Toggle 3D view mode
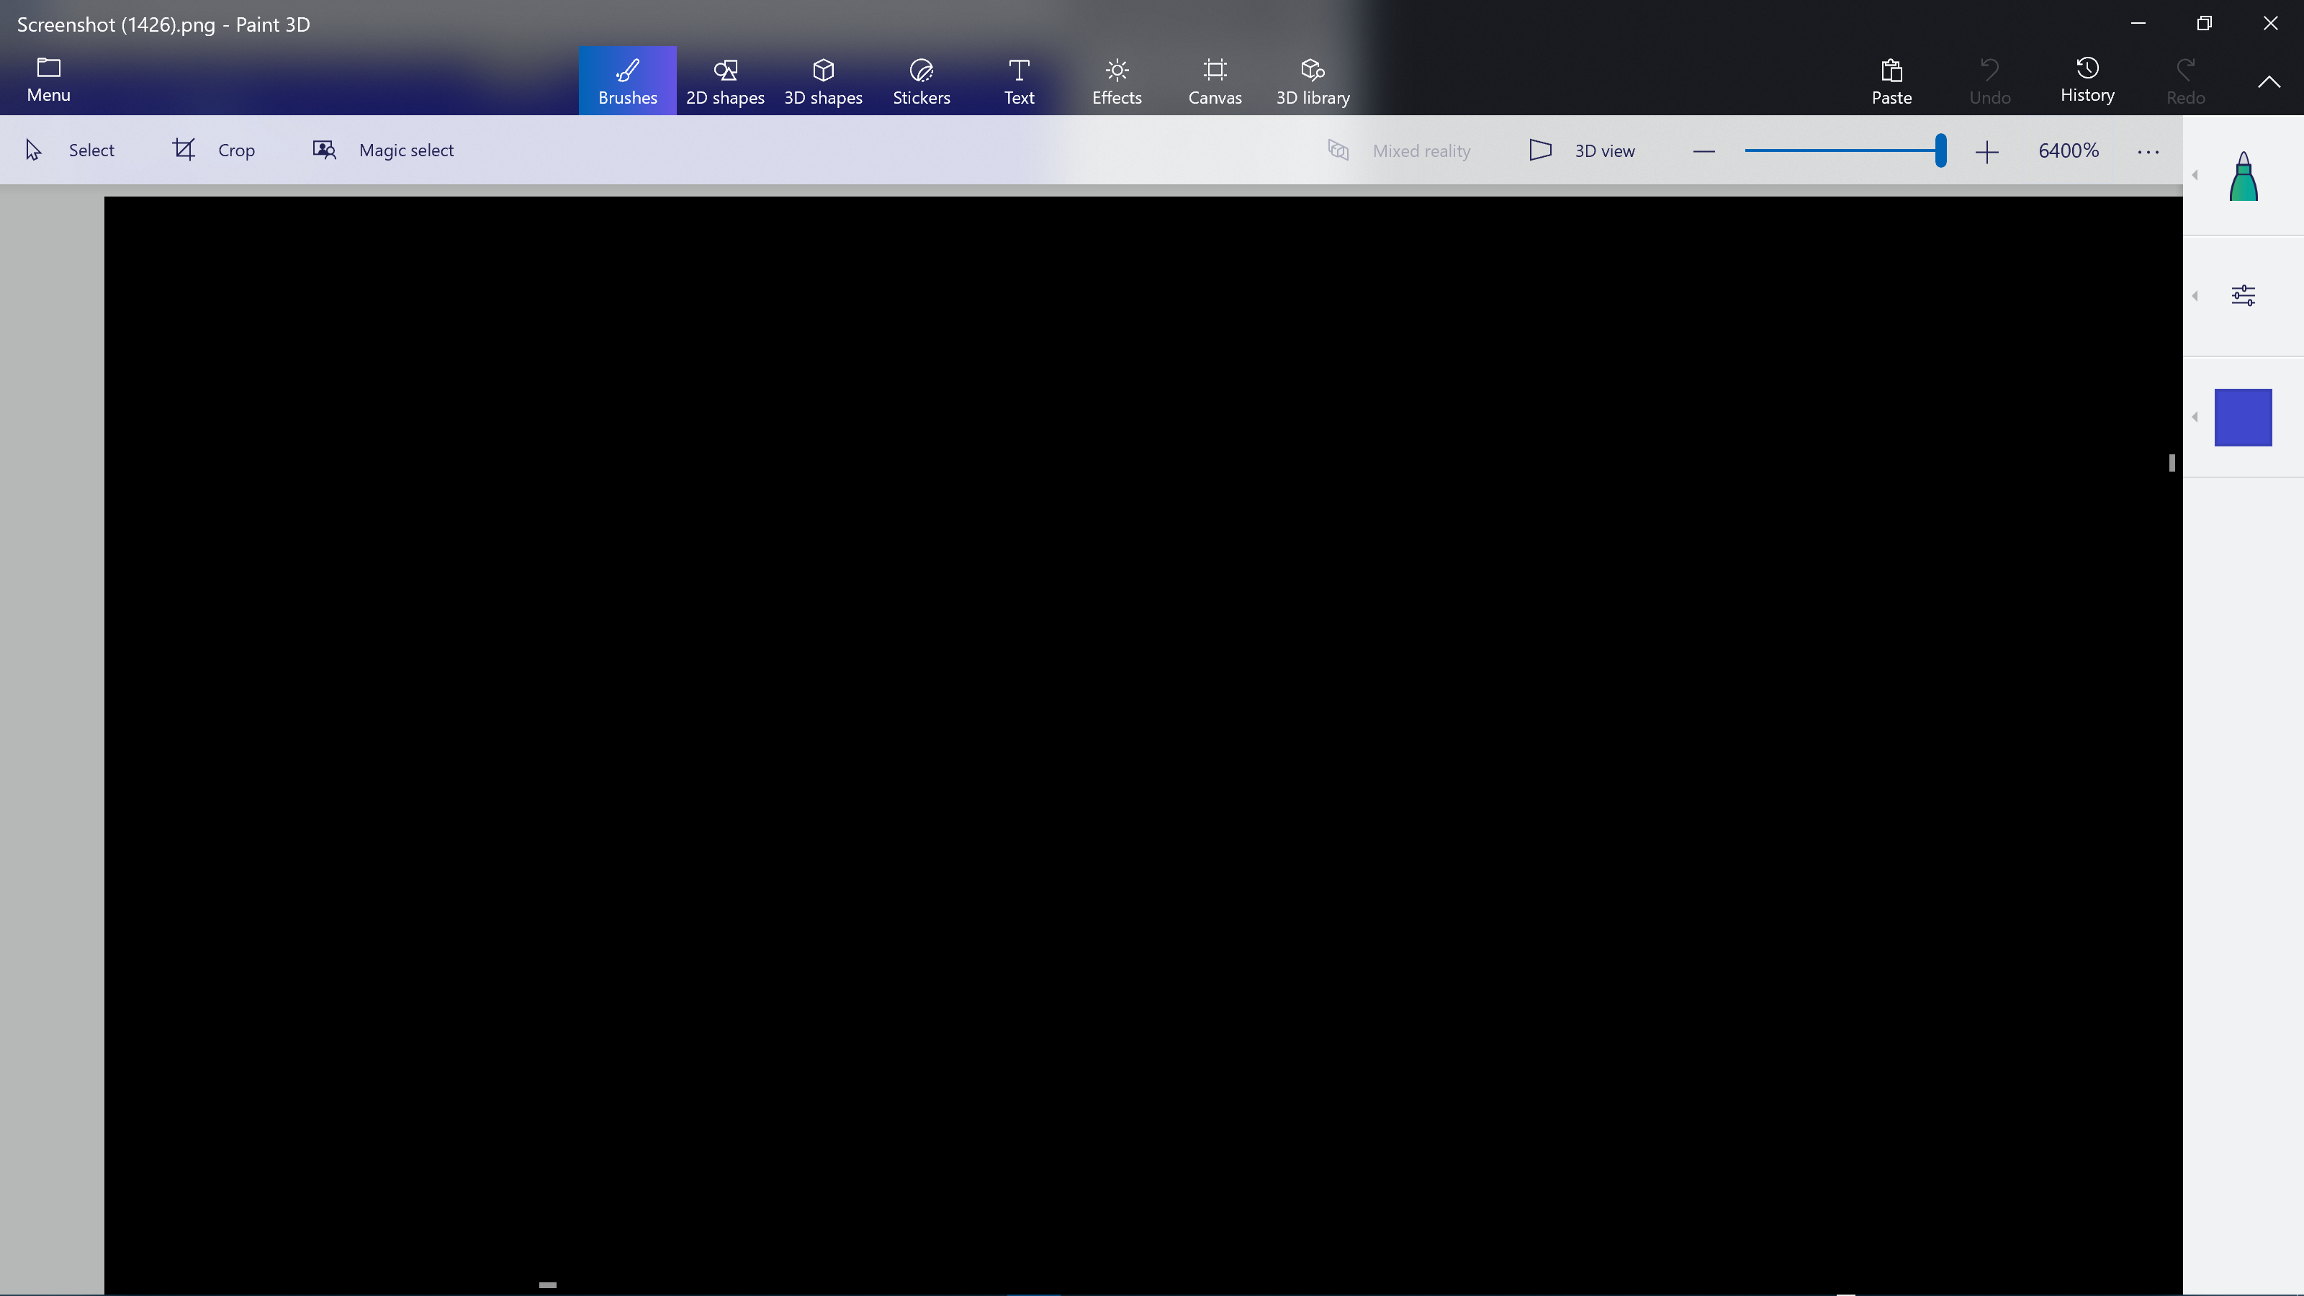 coord(1583,150)
